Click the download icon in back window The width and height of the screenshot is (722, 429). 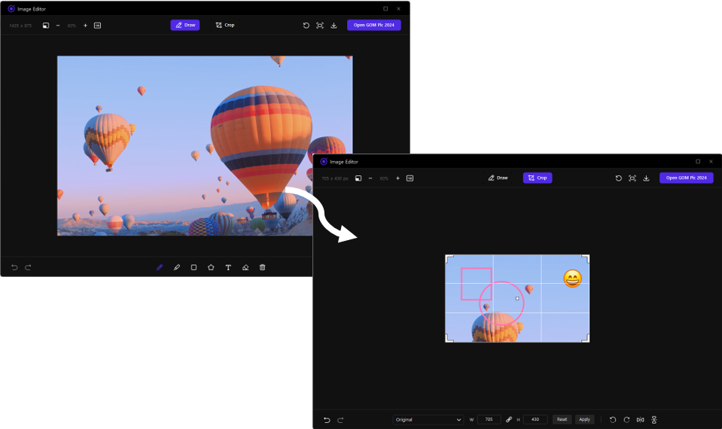(x=334, y=25)
